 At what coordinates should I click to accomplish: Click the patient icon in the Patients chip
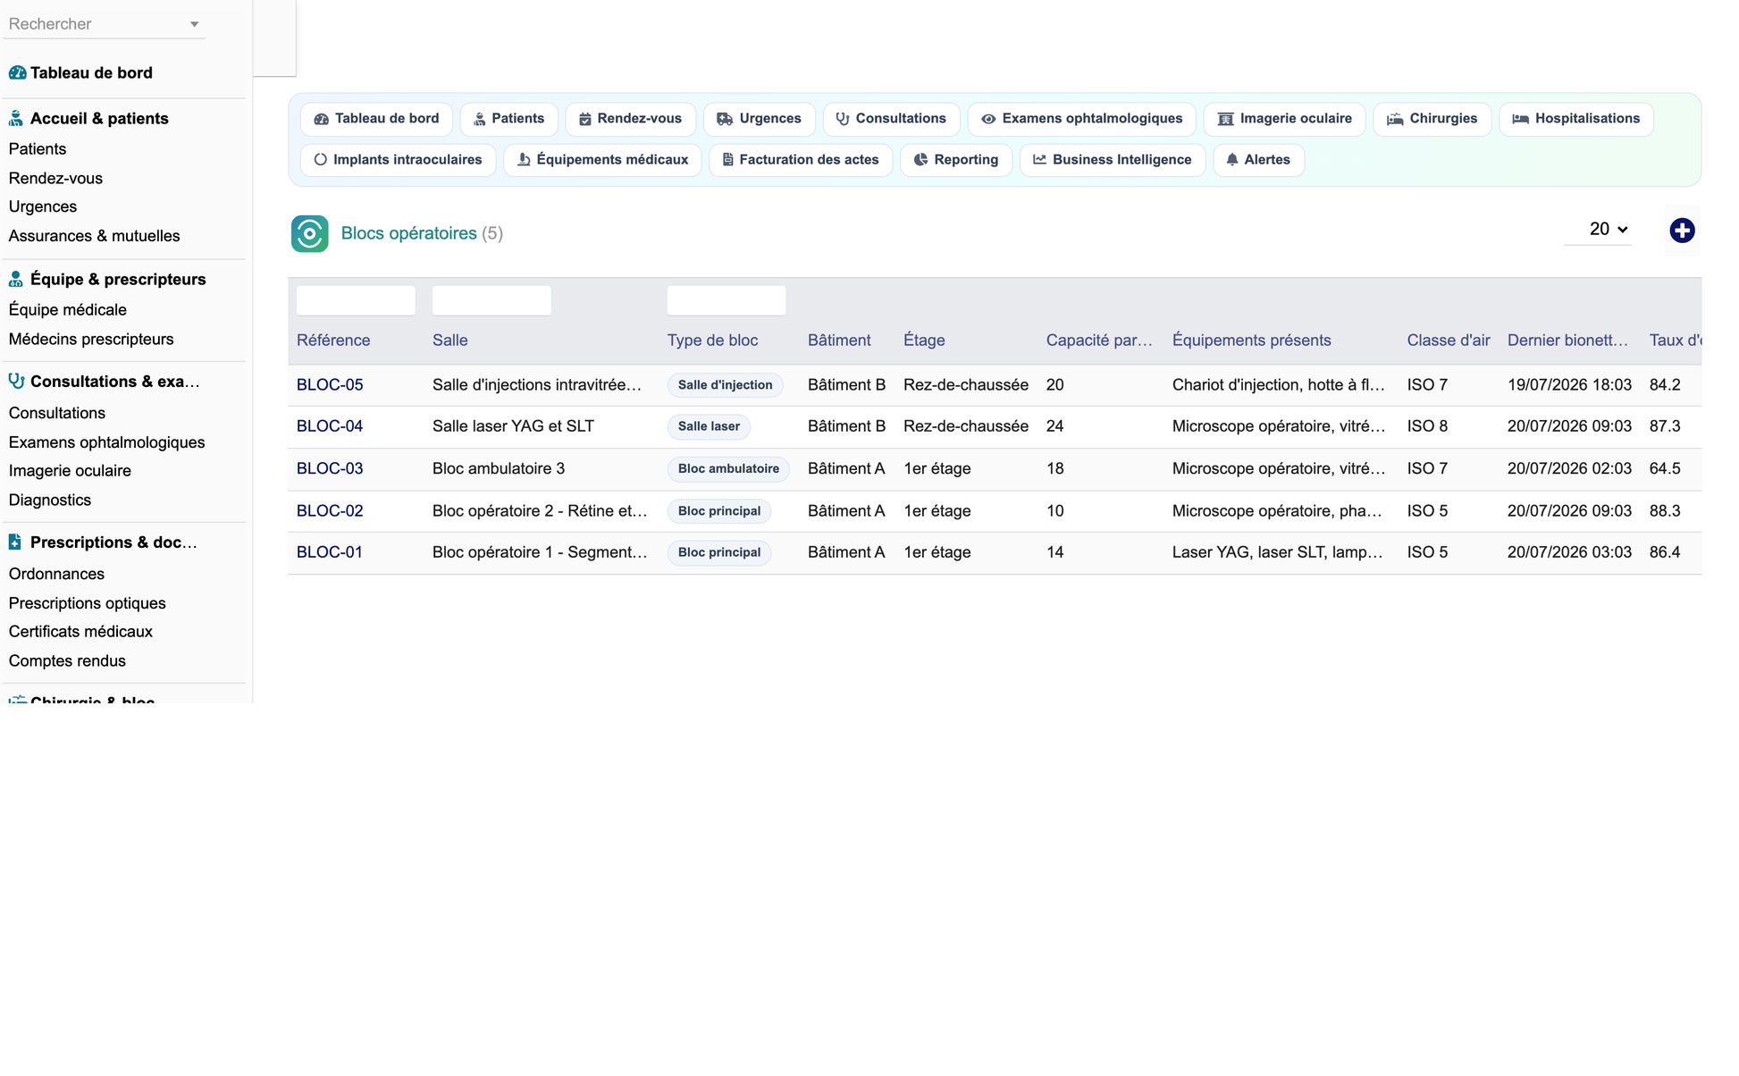click(x=480, y=119)
